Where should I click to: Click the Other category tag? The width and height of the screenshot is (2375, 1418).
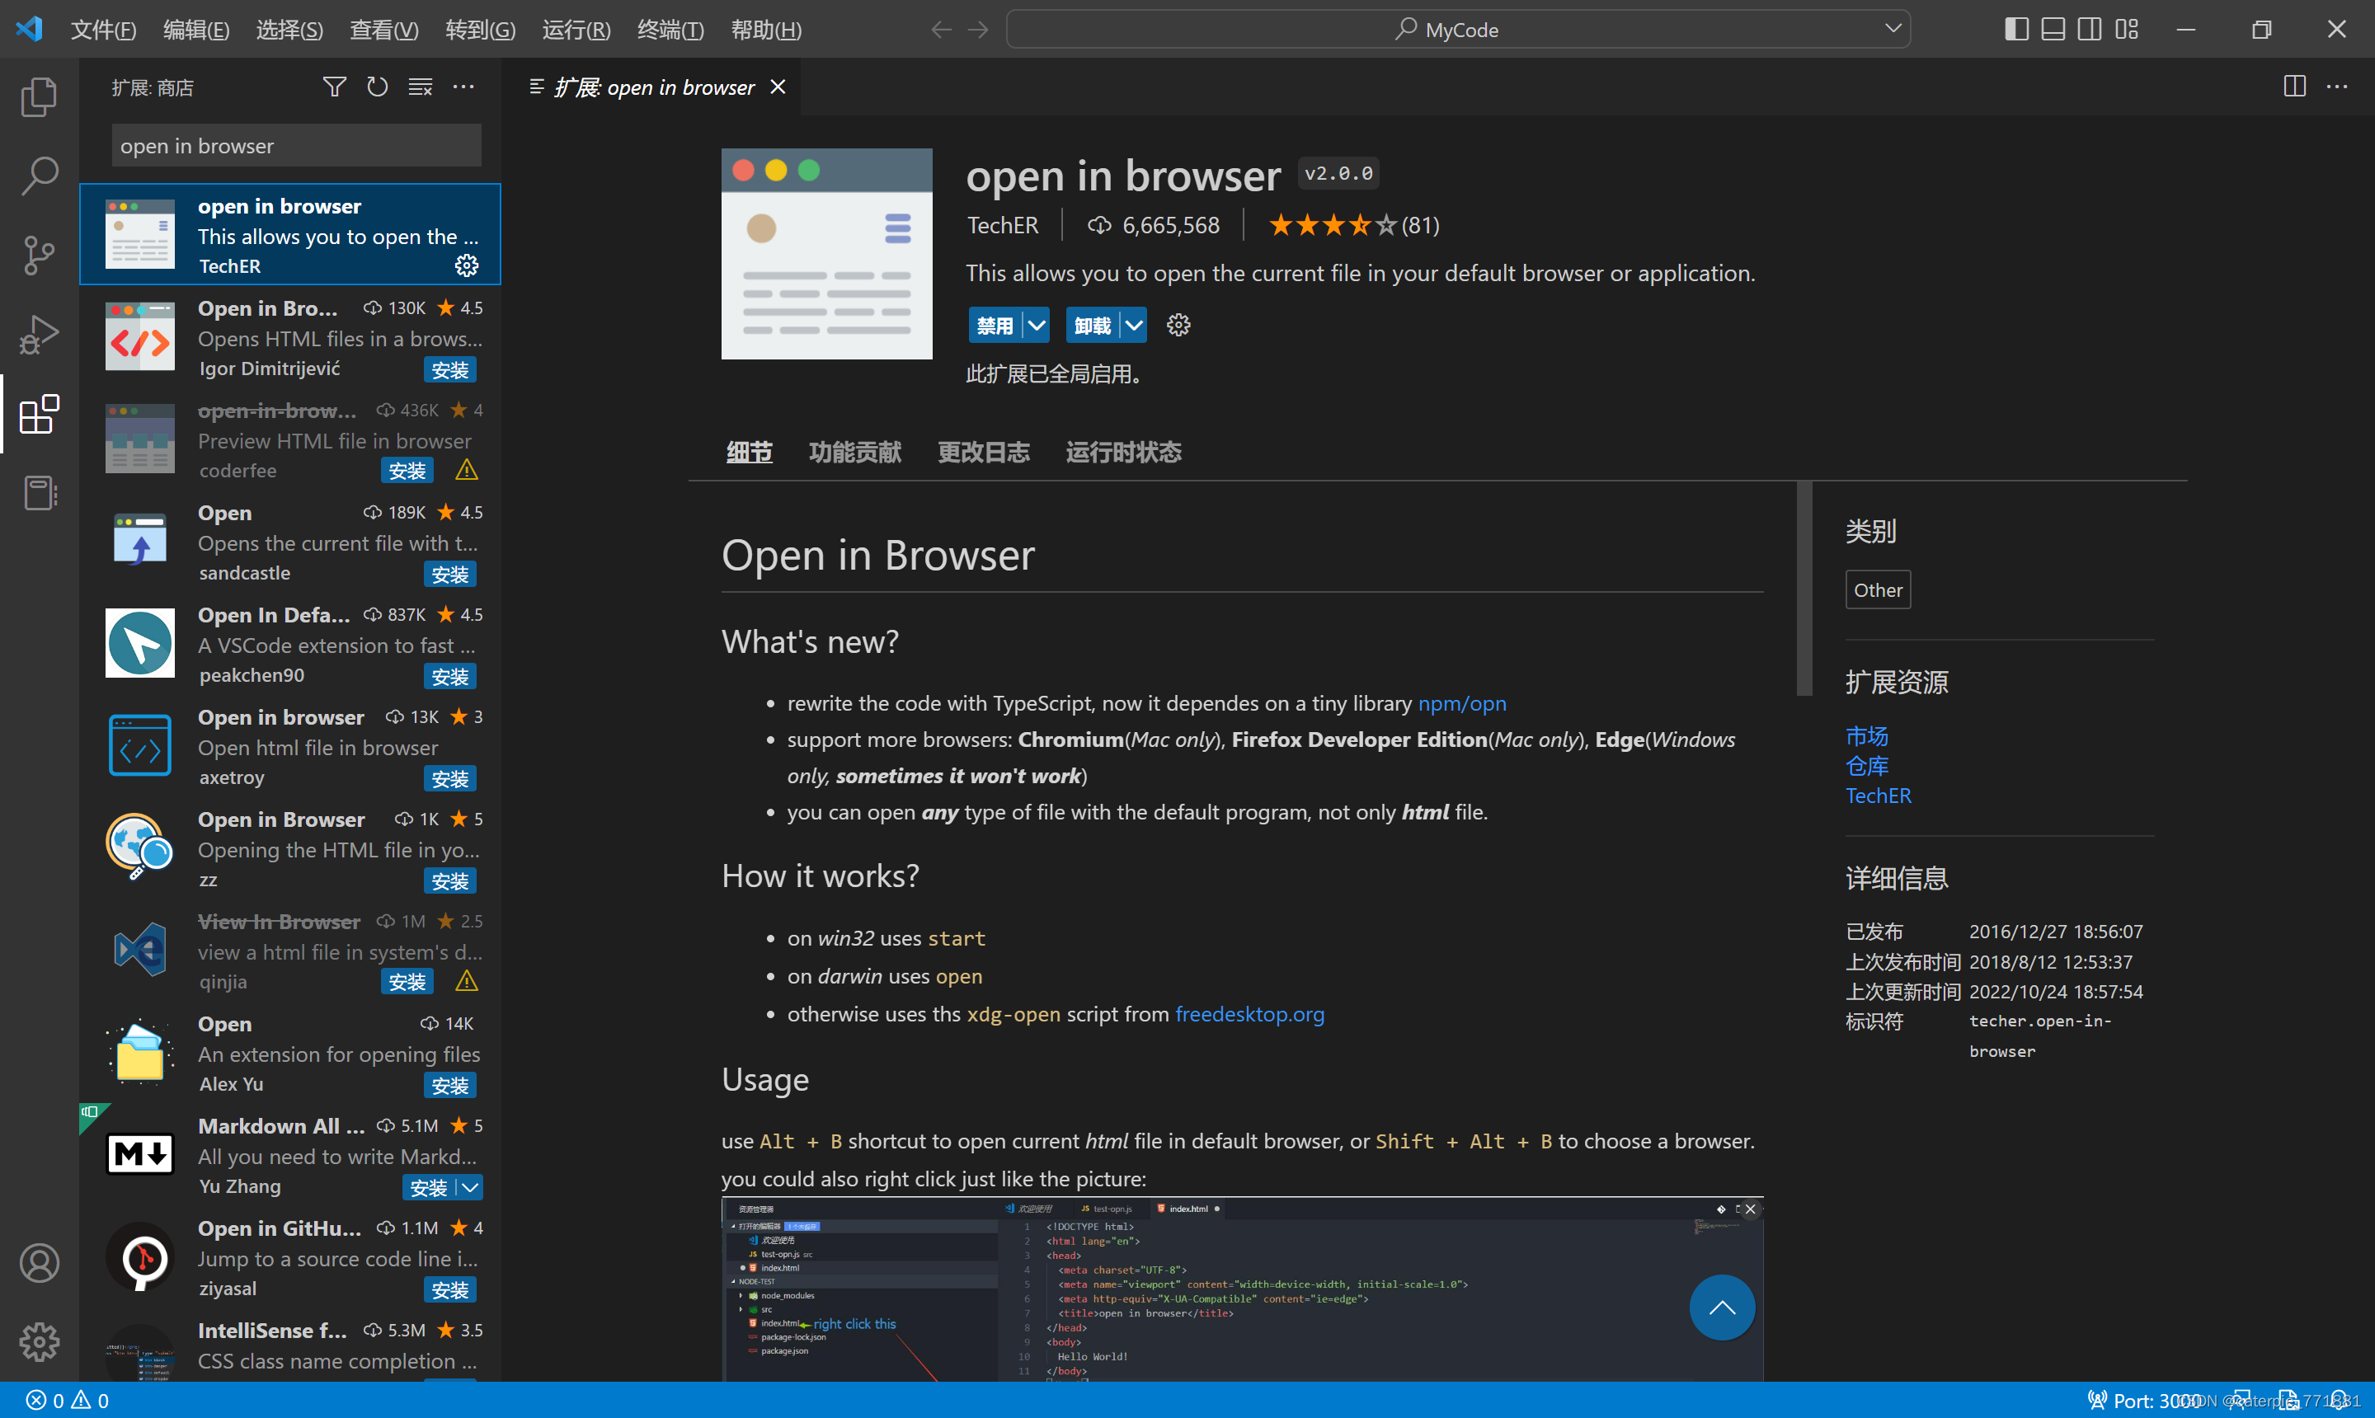(1878, 589)
